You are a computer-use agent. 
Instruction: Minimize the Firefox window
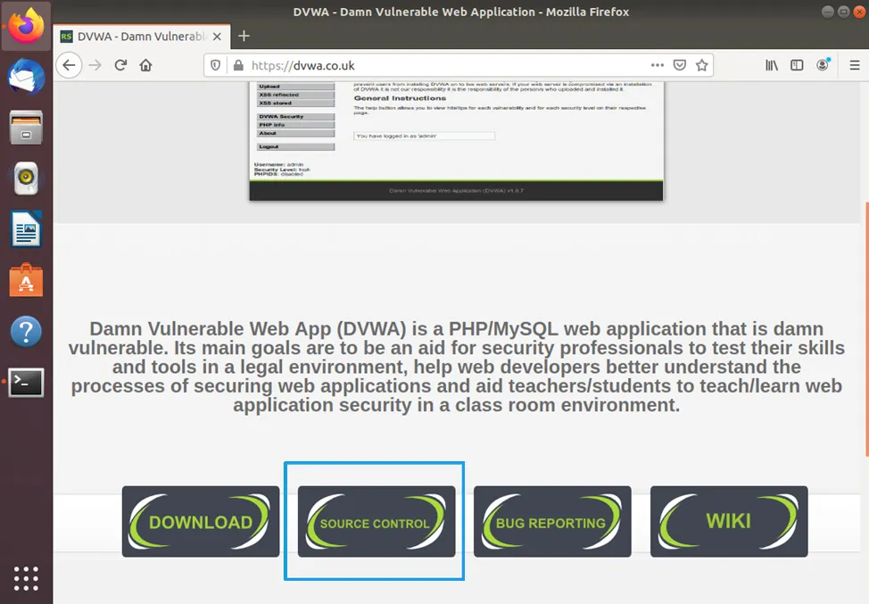pos(827,12)
